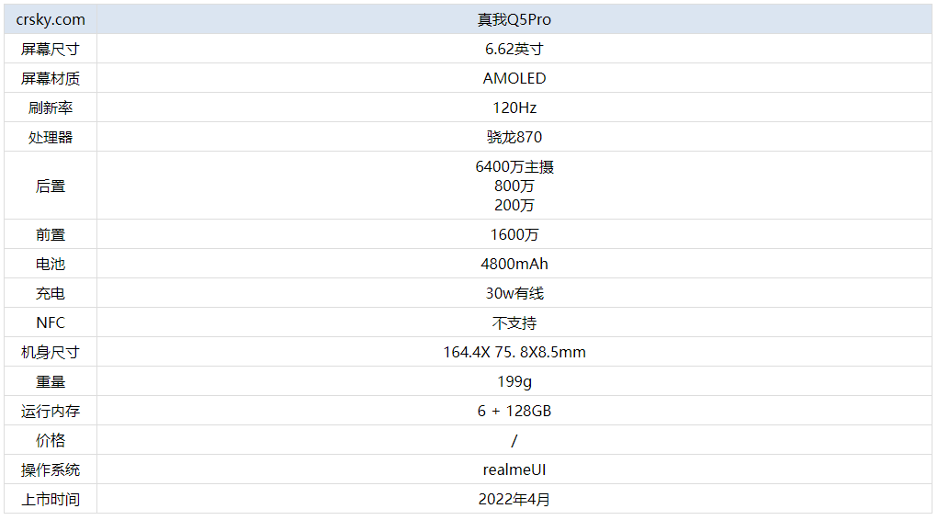This screenshot has height=520, width=938.
Task: Click the 重量 row label
Action: (x=51, y=381)
